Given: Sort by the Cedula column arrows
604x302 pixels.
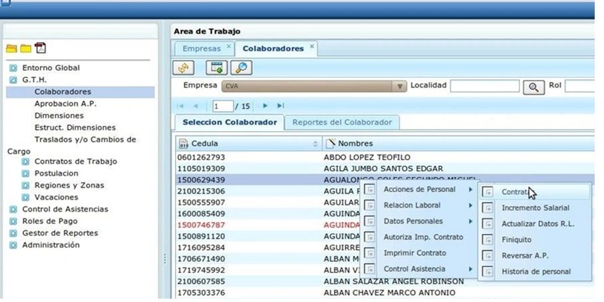Looking at the screenshot, I should (315, 144).
